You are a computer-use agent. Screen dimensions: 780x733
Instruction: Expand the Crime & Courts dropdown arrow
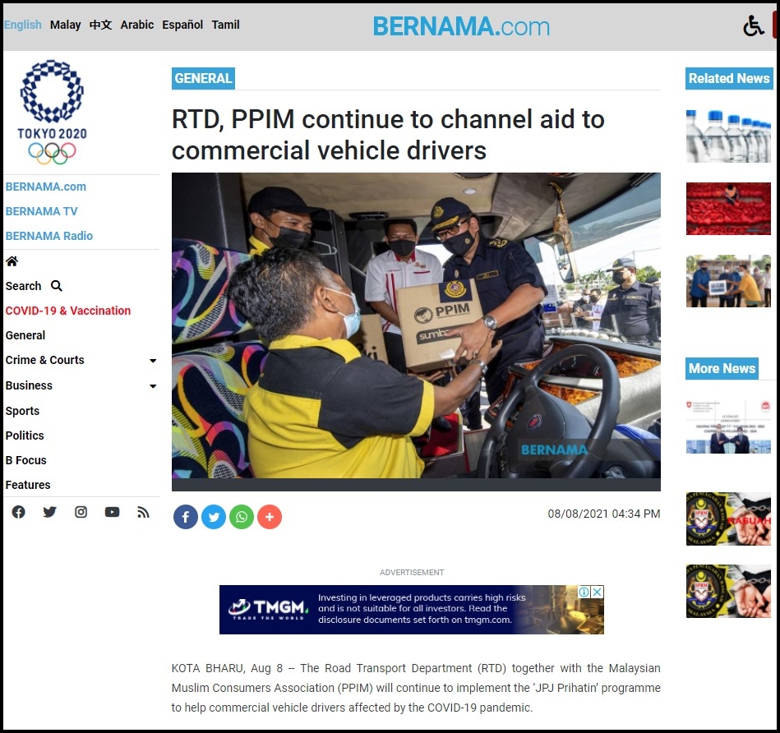pyautogui.click(x=153, y=361)
